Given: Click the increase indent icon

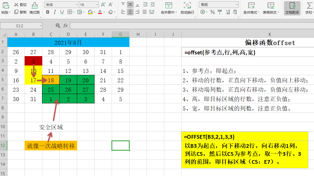Looking at the screenshot, I should [x=152, y=5].
